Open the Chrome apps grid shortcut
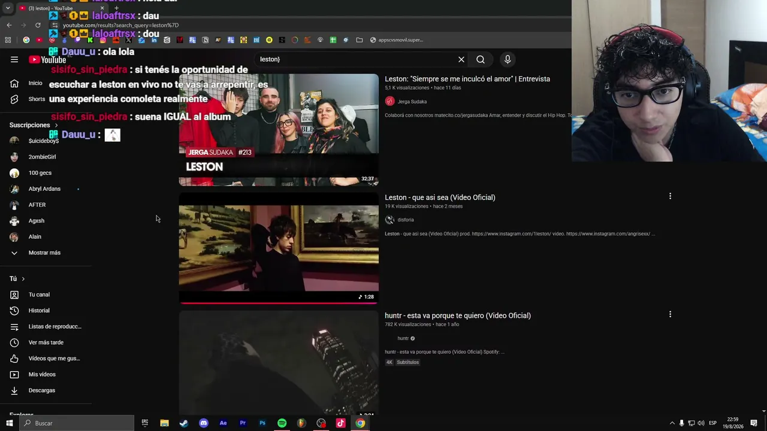The width and height of the screenshot is (767, 431). point(8,40)
